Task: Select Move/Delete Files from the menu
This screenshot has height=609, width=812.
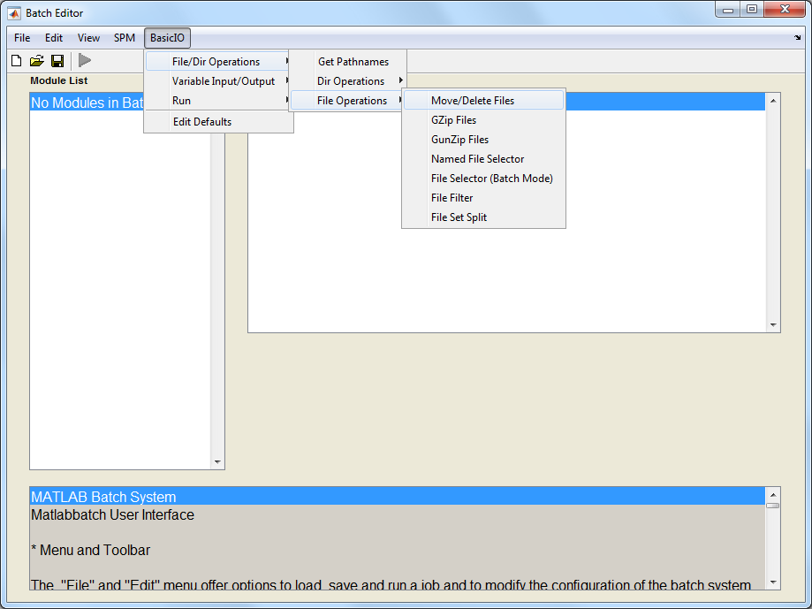Action: coord(472,101)
